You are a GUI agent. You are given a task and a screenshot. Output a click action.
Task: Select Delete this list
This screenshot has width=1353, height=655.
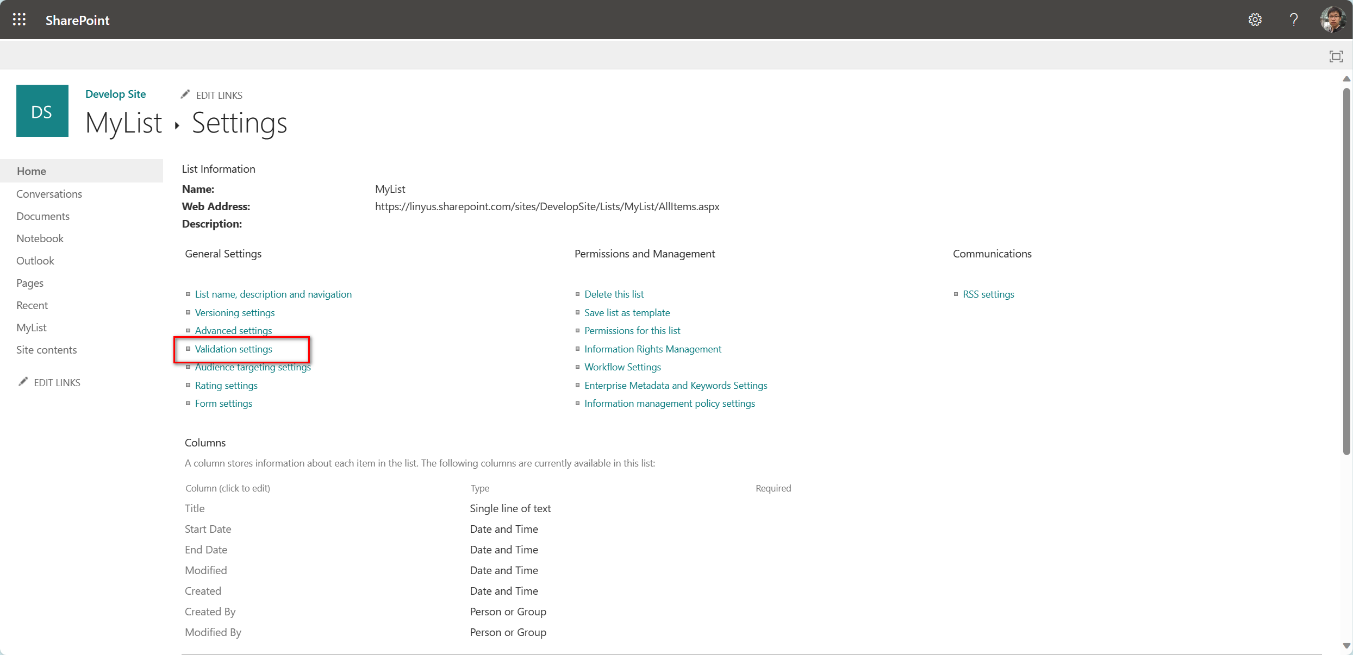point(614,294)
